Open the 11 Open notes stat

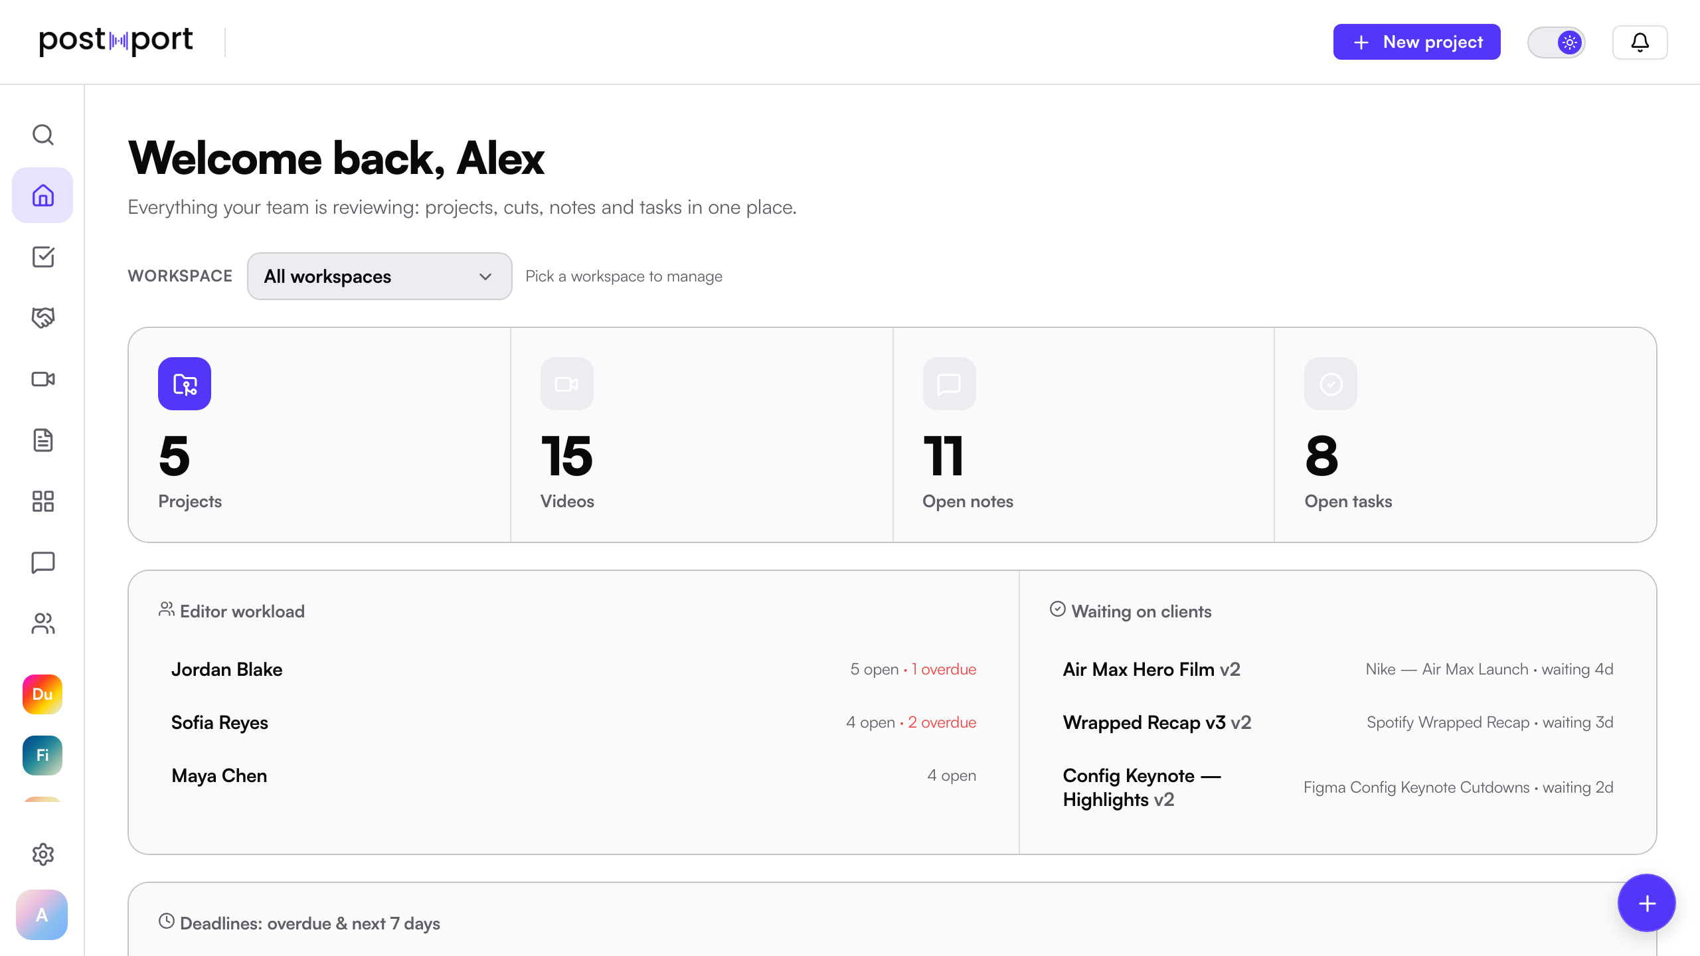pos(1084,435)
